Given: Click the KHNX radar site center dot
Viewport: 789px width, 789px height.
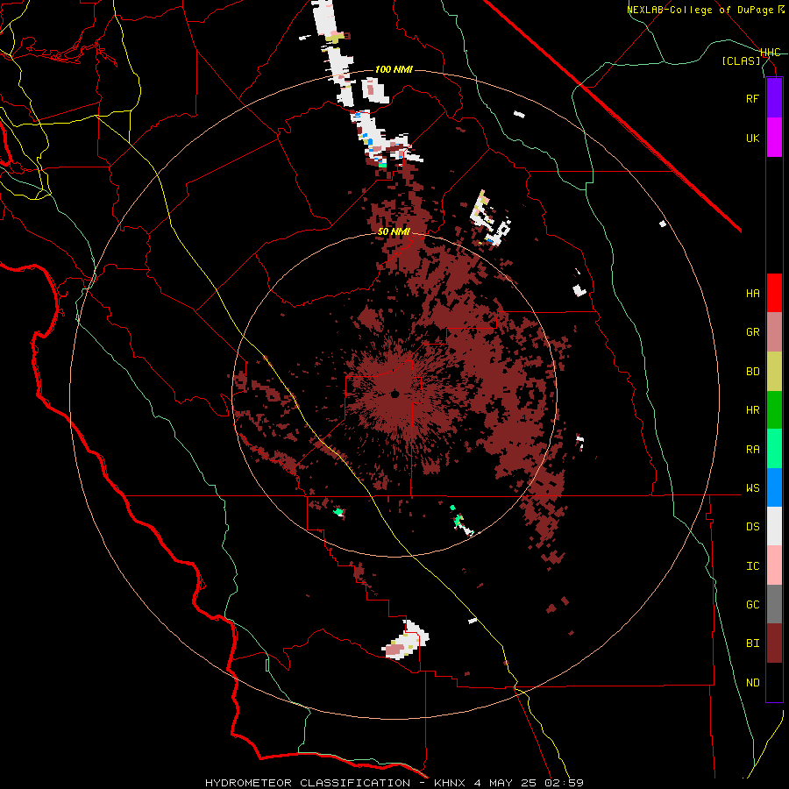Looking at the screenshot, I should click(394, 394).
